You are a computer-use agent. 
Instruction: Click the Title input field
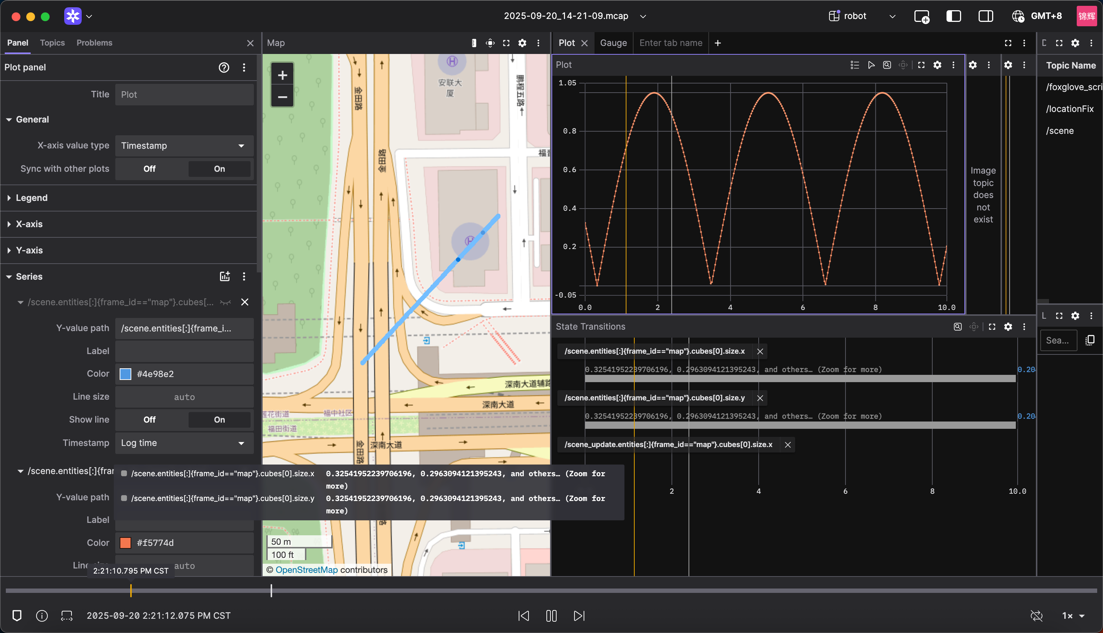(x=184, y=94)
